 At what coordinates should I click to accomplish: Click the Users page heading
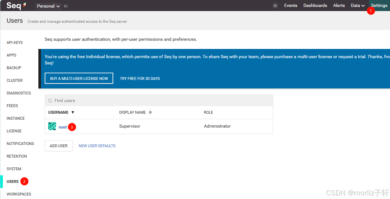(x=15, y=21)
